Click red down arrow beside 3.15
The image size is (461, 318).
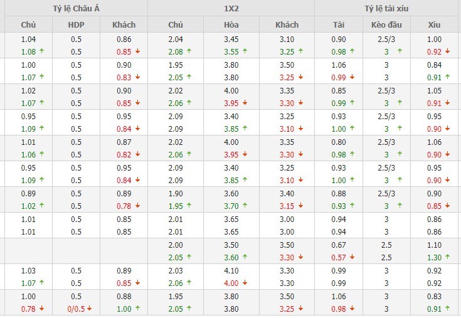[x=300, y=204]
